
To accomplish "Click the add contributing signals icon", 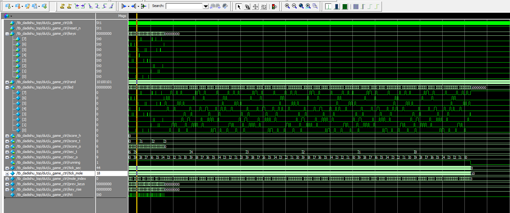I will [x=143, y=6].
